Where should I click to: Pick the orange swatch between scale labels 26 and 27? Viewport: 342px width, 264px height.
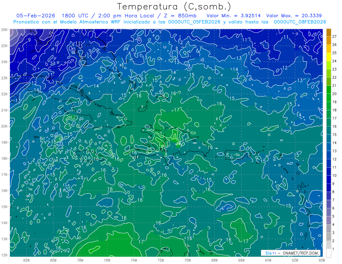[x=329, y=41]
